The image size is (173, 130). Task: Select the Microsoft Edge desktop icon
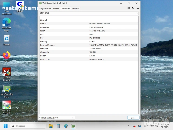tap(6, 22)
